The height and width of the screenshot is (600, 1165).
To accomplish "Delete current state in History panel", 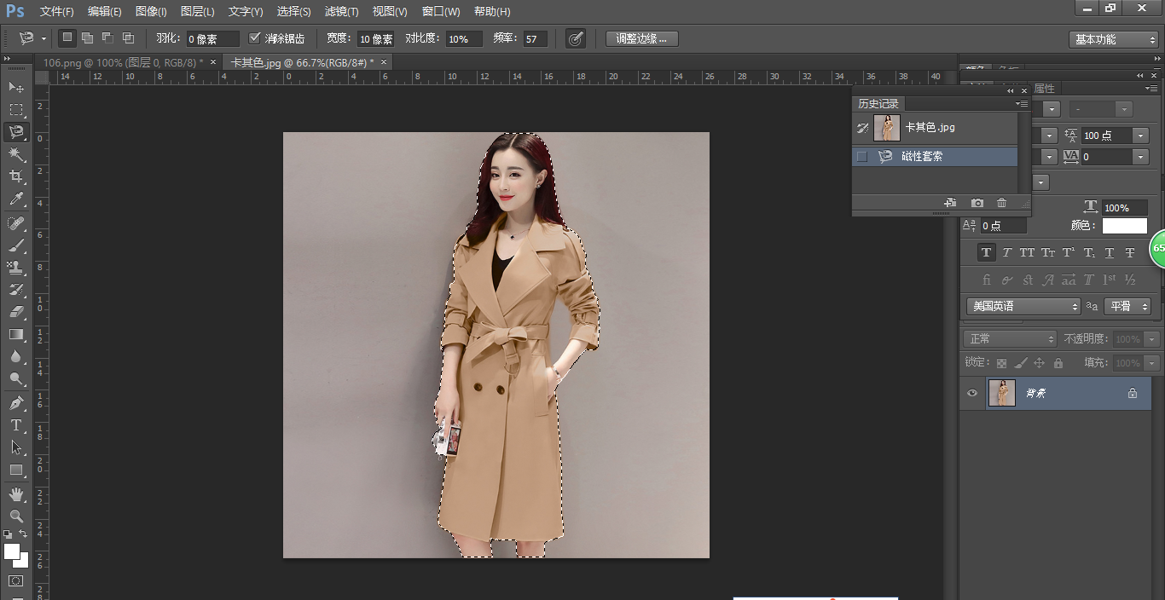I will (x=1001, y=203).
